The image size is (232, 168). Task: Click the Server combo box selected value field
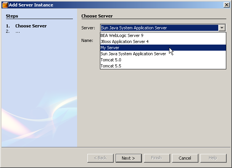point(159,28)
